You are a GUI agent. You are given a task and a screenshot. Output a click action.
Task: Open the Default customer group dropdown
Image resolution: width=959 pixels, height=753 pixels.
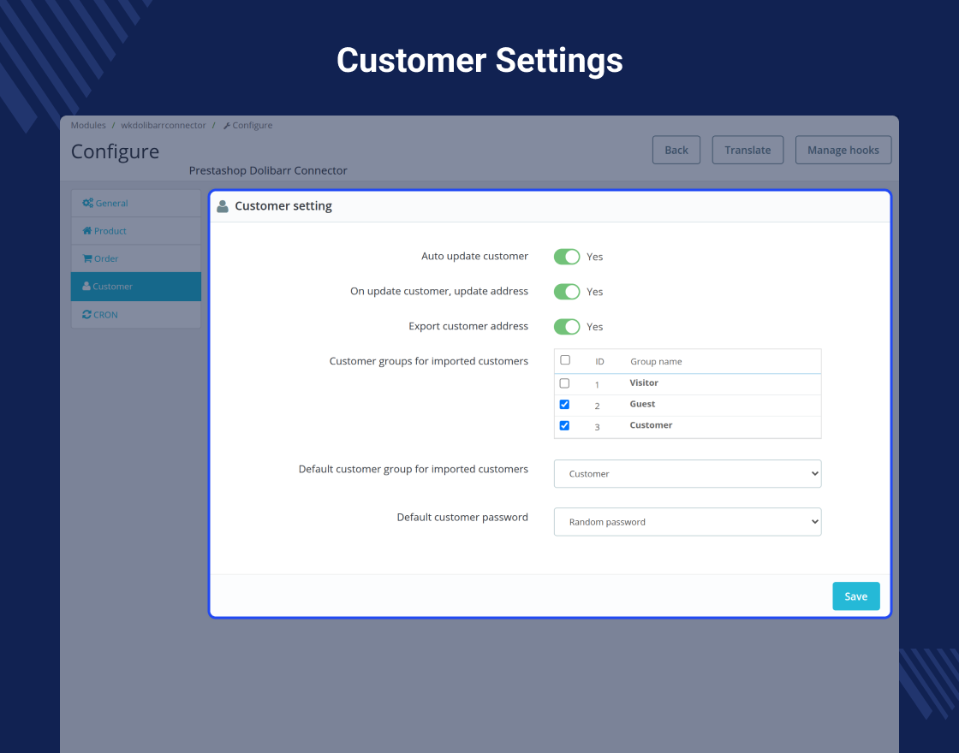(688, 474)
